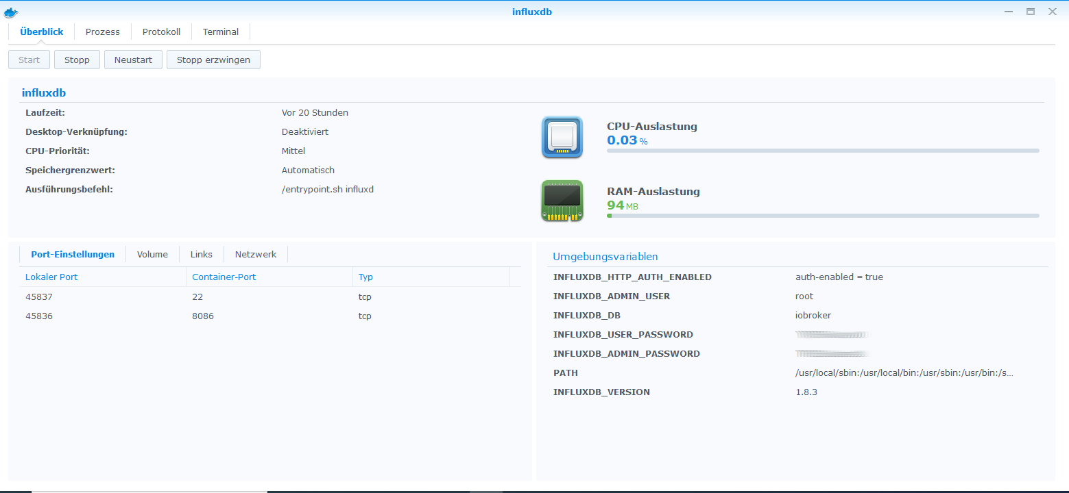Select local port 45836 cell
Image resolution: width=1069 pixels, height=493 pixels.
(x=39, y=316)
